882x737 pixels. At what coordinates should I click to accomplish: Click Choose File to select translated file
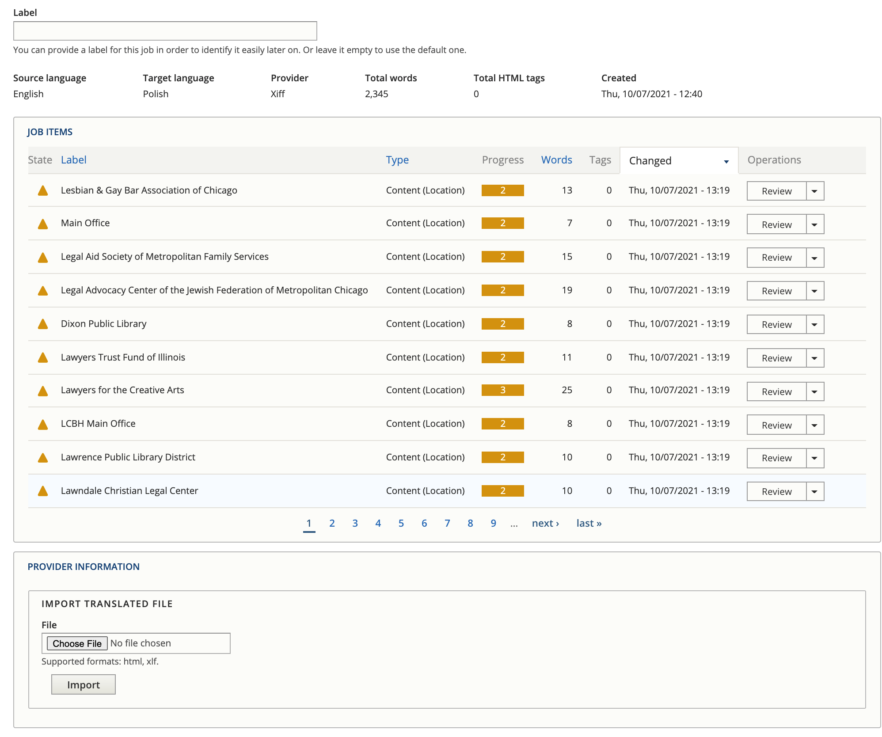[x=77, y=643]
